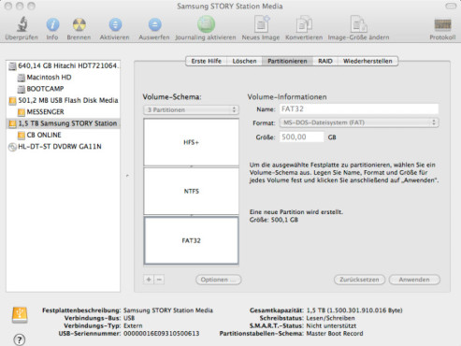Click the Lesen/Schreiben status value
Image resolution: width=461 pixels, height=346 pixels.
(330, 318)
